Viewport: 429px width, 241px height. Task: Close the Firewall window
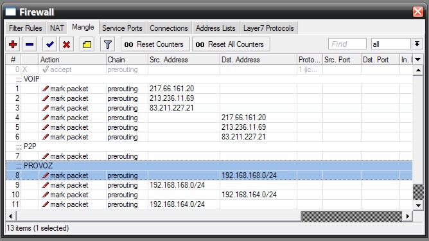point(418,12)
